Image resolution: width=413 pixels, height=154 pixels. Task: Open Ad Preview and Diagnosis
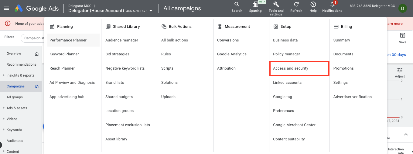(x=72, y=83)
